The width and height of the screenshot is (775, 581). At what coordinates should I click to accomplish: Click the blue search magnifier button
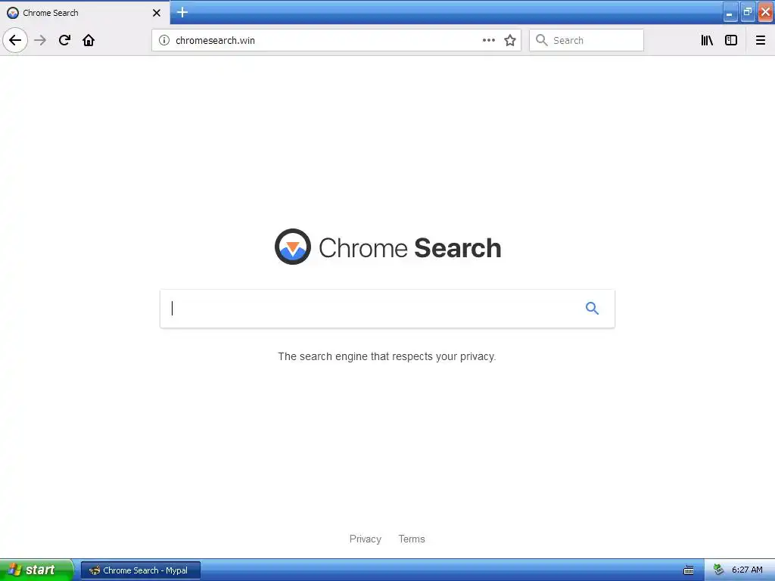(x=592, y=309)
